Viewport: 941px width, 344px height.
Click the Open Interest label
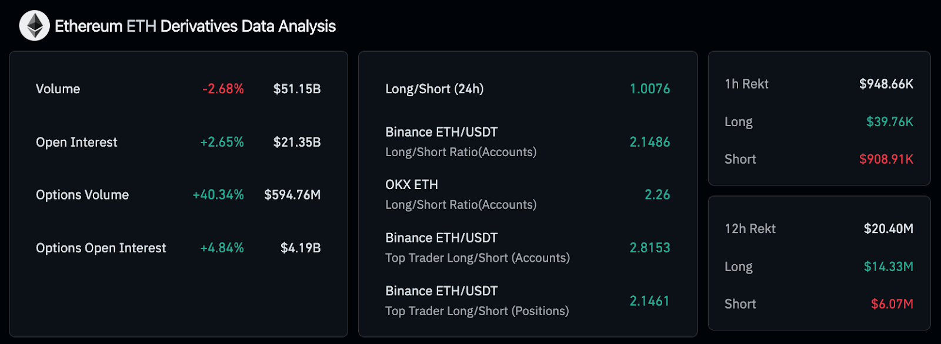click(x=76, y=143)
